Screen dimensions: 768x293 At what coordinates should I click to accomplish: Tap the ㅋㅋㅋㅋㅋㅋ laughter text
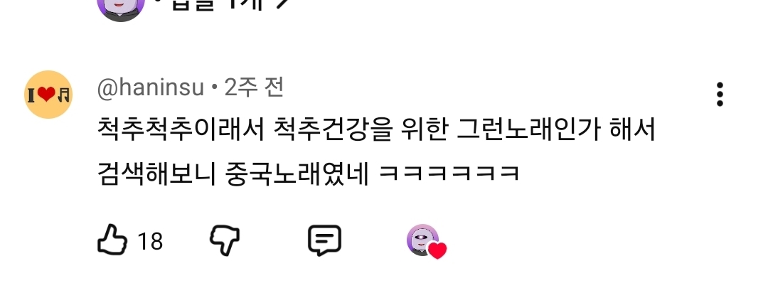click(x=449, y=174)
